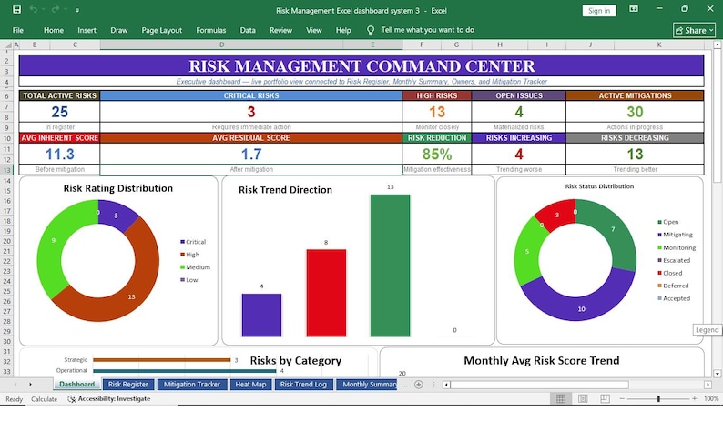
Task: Click the Critical Risks value 3
Action: [250, 112]
